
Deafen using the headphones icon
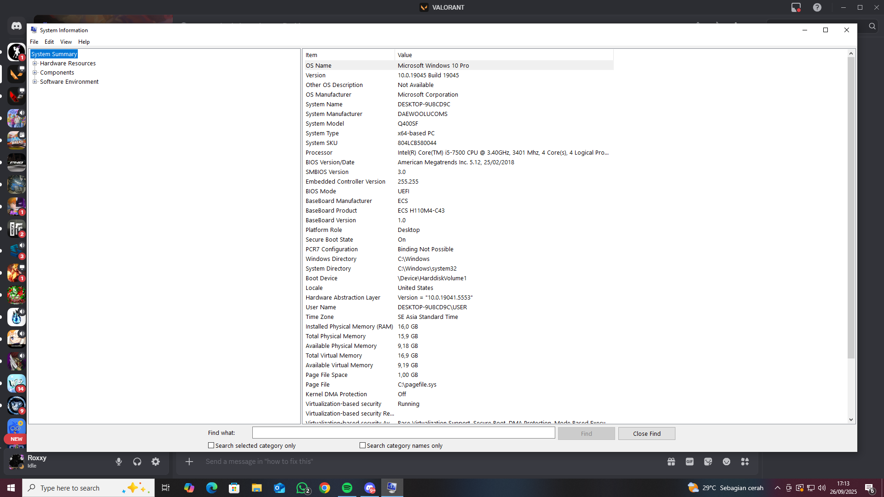point(137,462)
